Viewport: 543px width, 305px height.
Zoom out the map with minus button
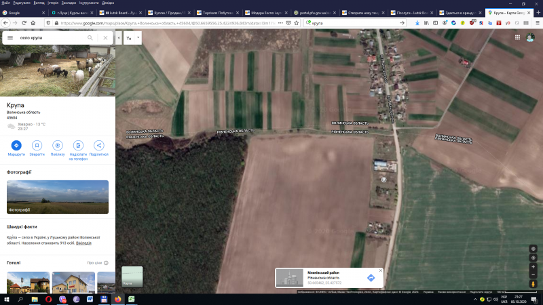[533, 274]
